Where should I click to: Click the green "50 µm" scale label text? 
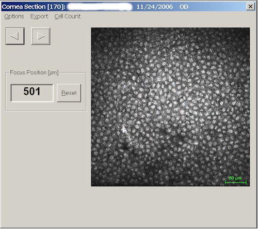pyautogui.click(x=235, y=178)
